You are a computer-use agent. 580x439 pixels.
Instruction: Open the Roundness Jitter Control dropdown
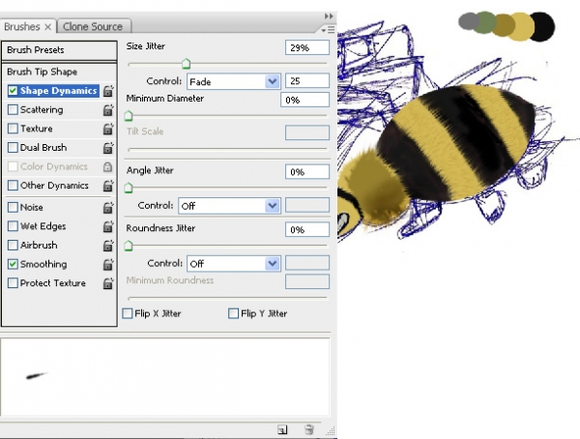tap(234, 264)
